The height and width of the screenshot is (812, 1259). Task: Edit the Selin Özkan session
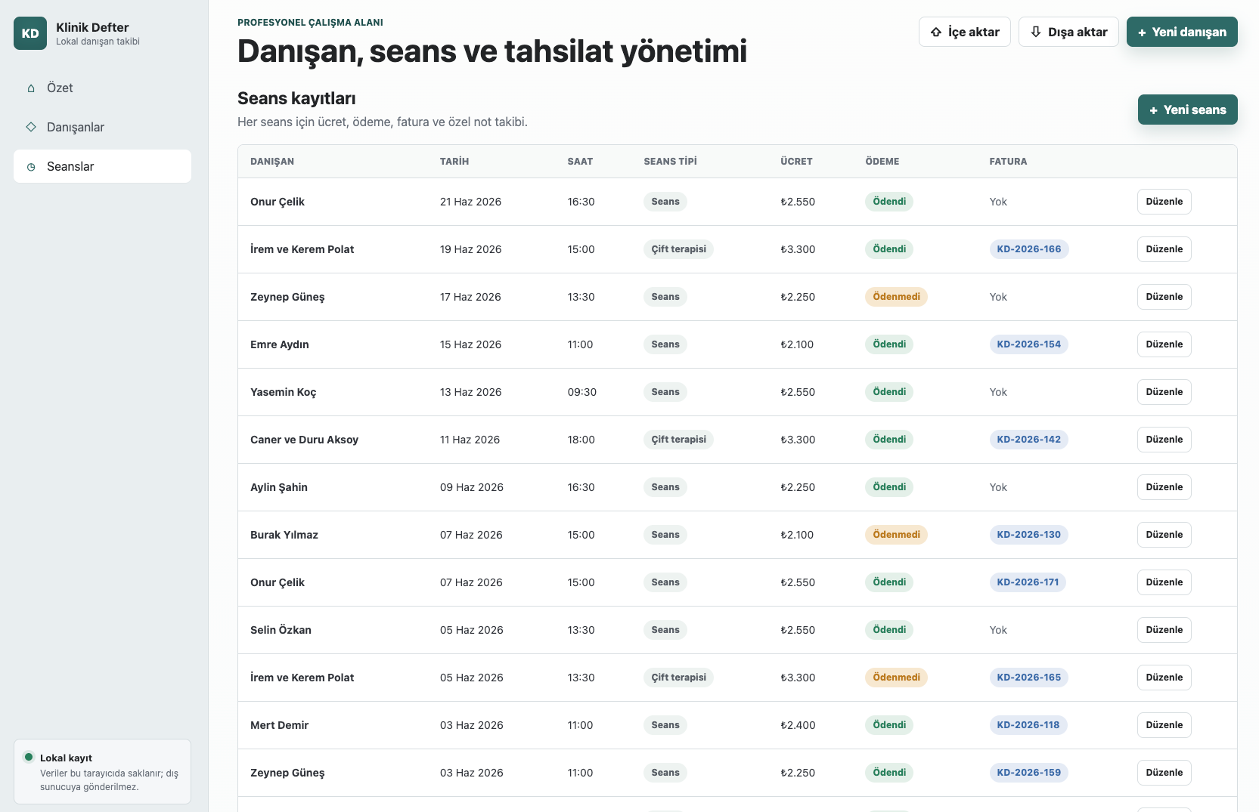click(x=1164, y=630)
